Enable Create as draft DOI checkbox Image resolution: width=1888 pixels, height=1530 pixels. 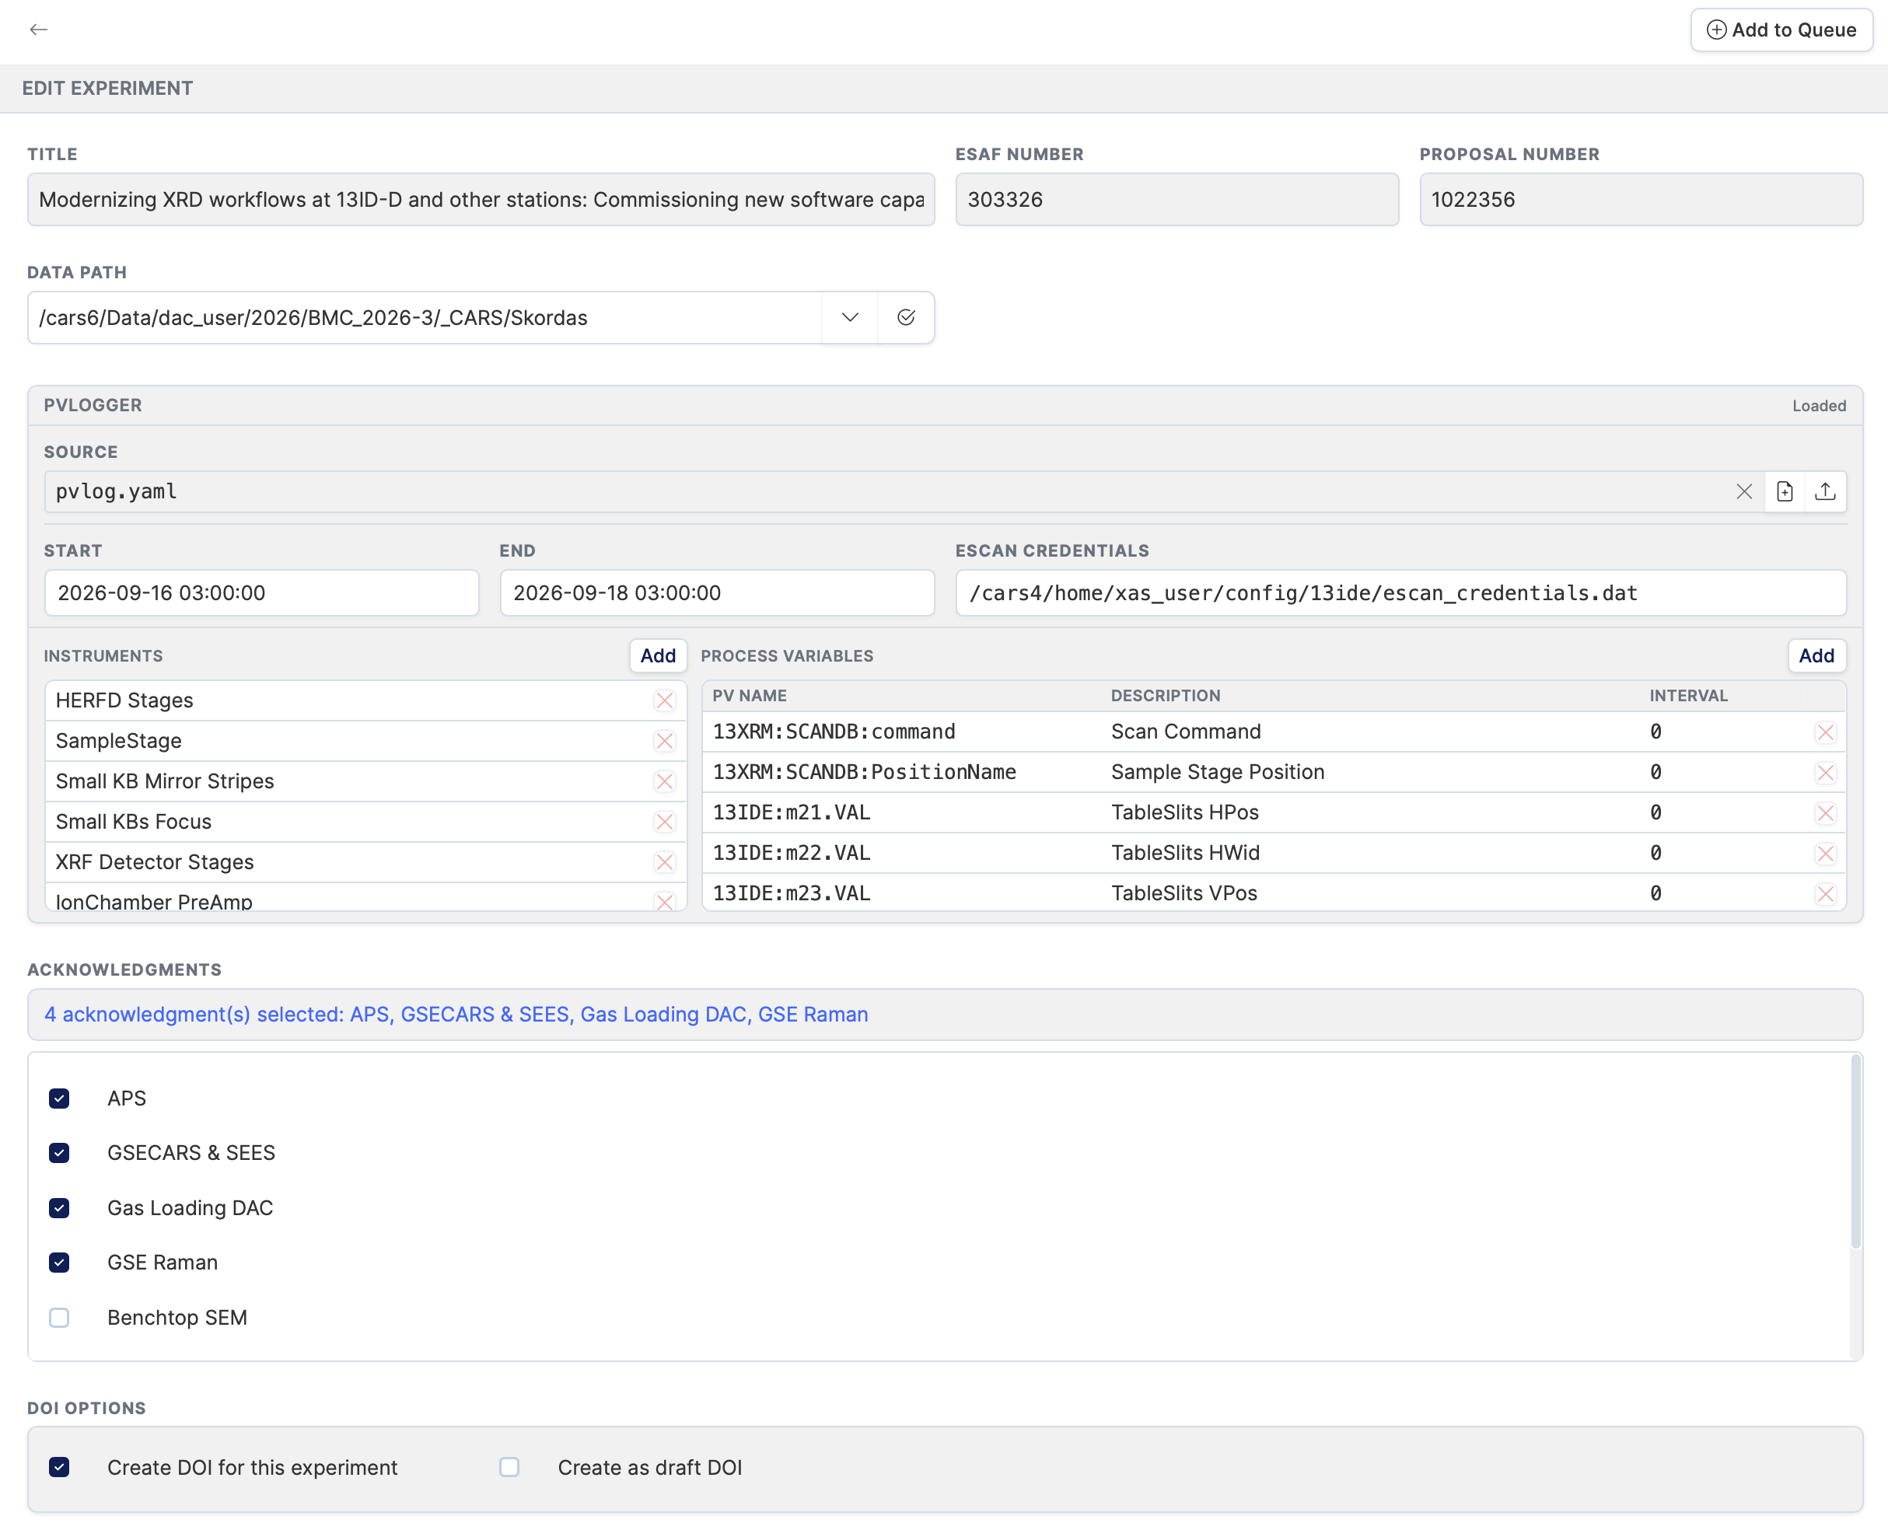coord(509,1468)
